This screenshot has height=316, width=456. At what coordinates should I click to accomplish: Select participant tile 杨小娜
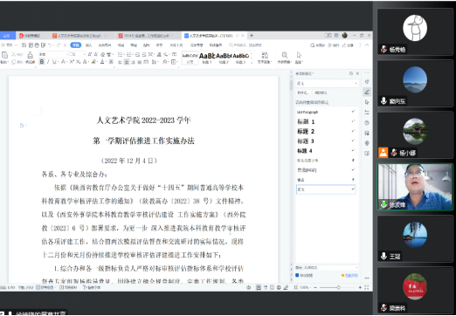click(415, 135)
